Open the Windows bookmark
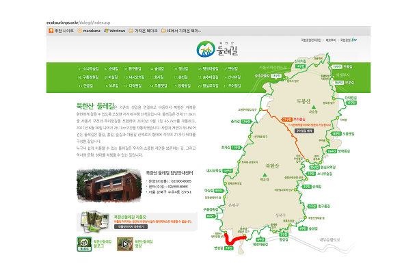The width and height of the screenshot is (417, 279). coord(115,31)
